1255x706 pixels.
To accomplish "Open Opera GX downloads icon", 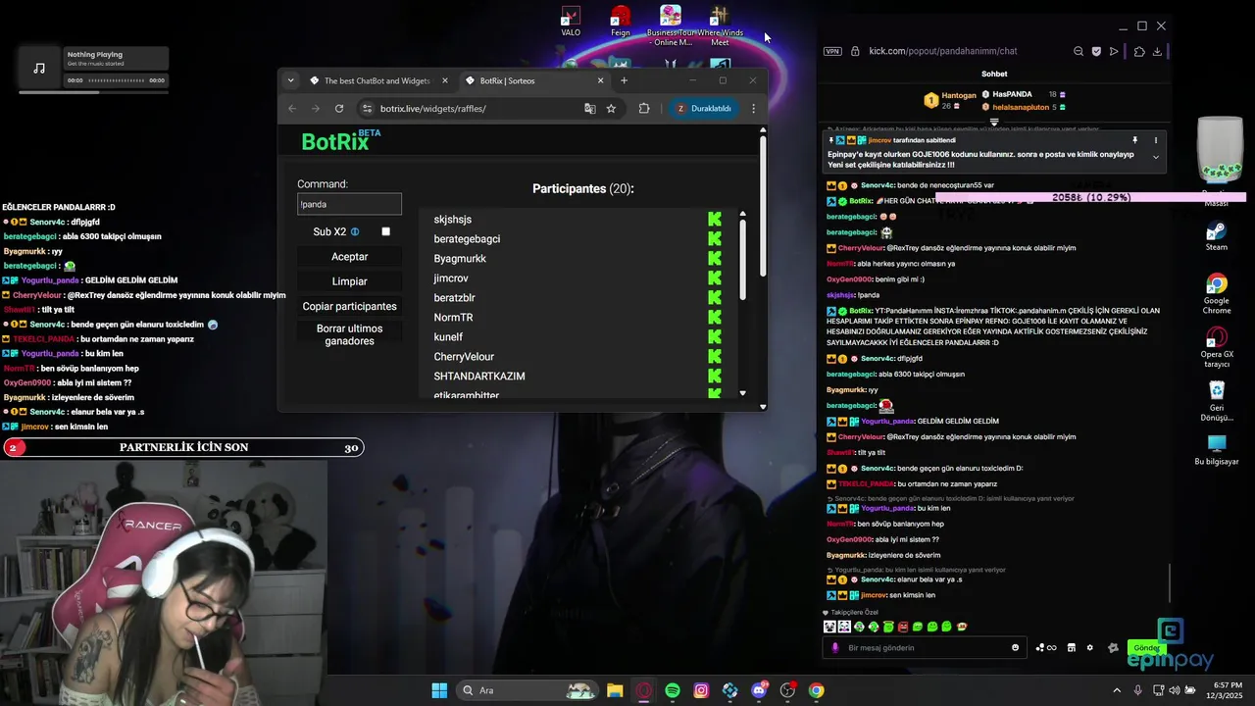I will click(x=1157, y=51).
